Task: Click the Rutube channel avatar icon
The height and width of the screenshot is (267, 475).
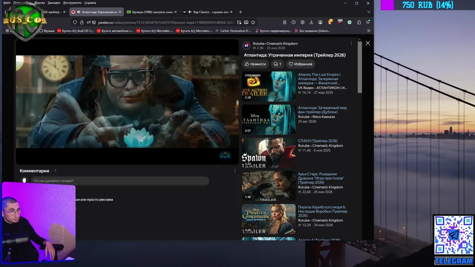Action: [x=246, y=46]
